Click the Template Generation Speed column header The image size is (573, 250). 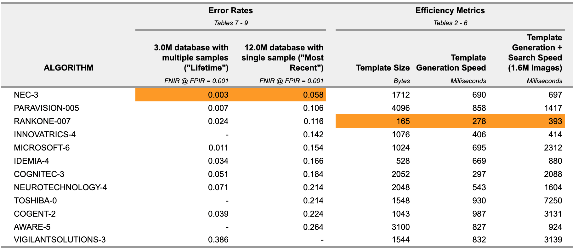451,63
